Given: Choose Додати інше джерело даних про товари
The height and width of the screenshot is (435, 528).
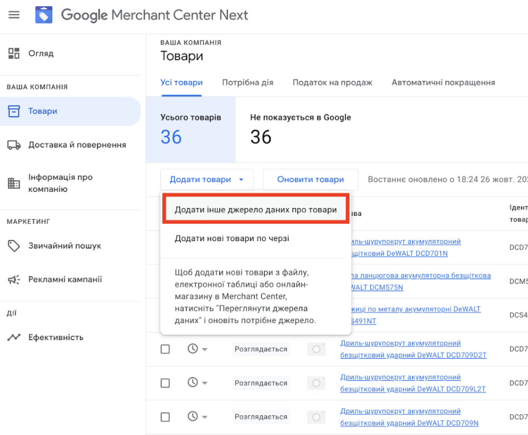Looking at the screenshot, I should click(x=255, y=209).
